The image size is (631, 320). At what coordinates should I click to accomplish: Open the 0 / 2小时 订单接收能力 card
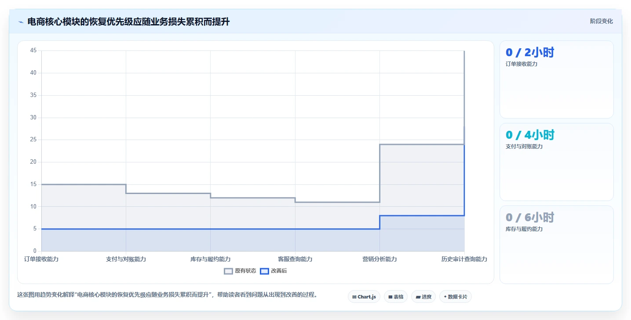coord(556,79)
